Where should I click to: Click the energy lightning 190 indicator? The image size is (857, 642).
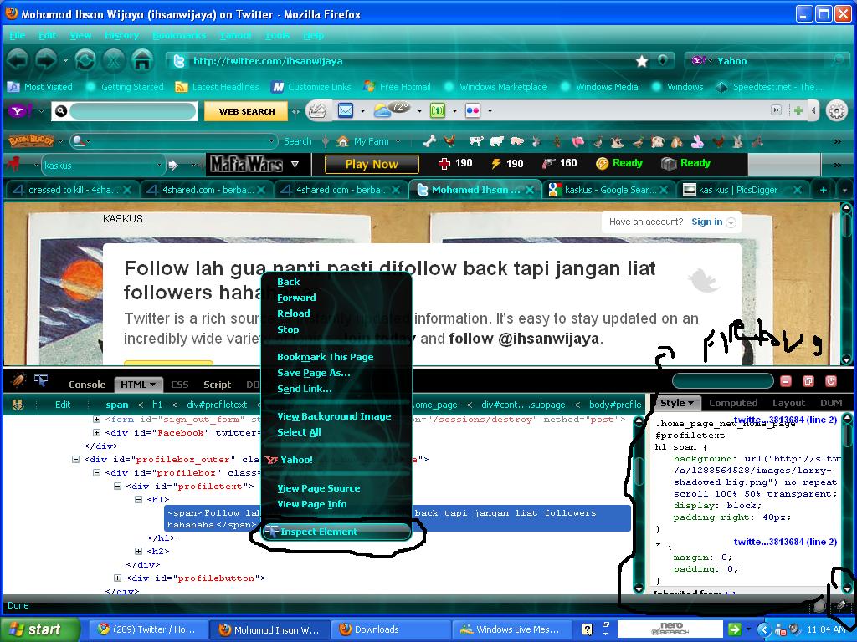(507, 163)
